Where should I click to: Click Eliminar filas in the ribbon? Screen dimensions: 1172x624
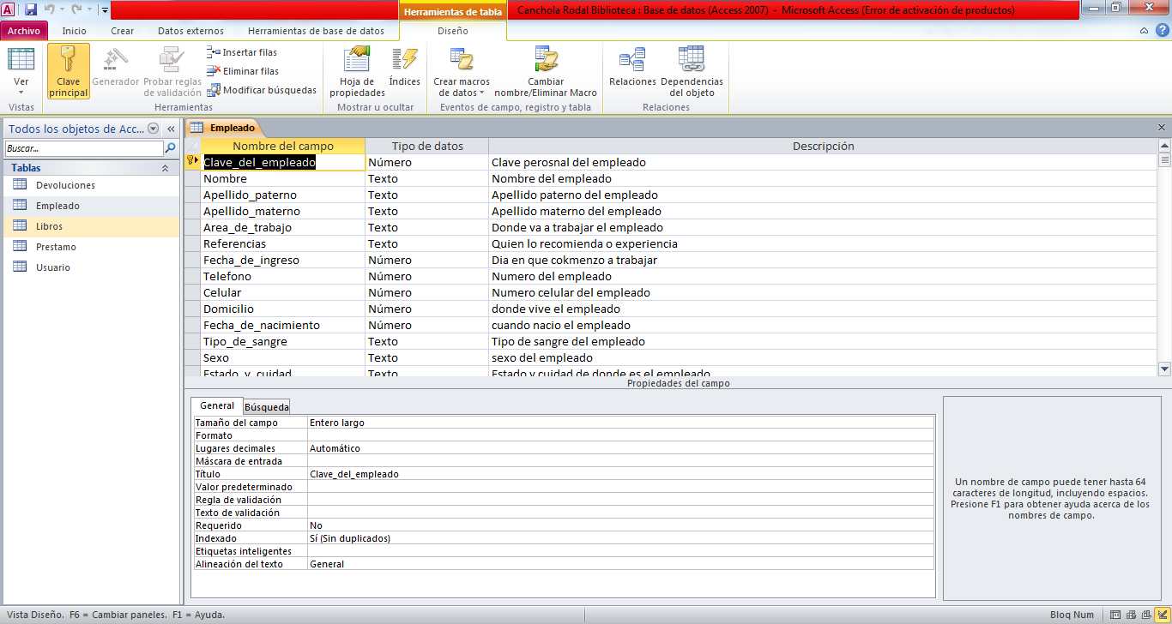244,71
